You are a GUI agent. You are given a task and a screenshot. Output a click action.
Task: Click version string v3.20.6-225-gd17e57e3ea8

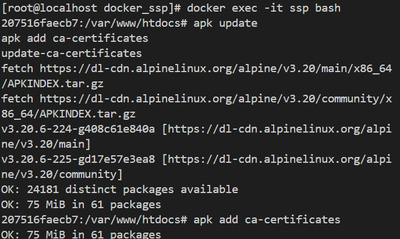tap(78, 159)
